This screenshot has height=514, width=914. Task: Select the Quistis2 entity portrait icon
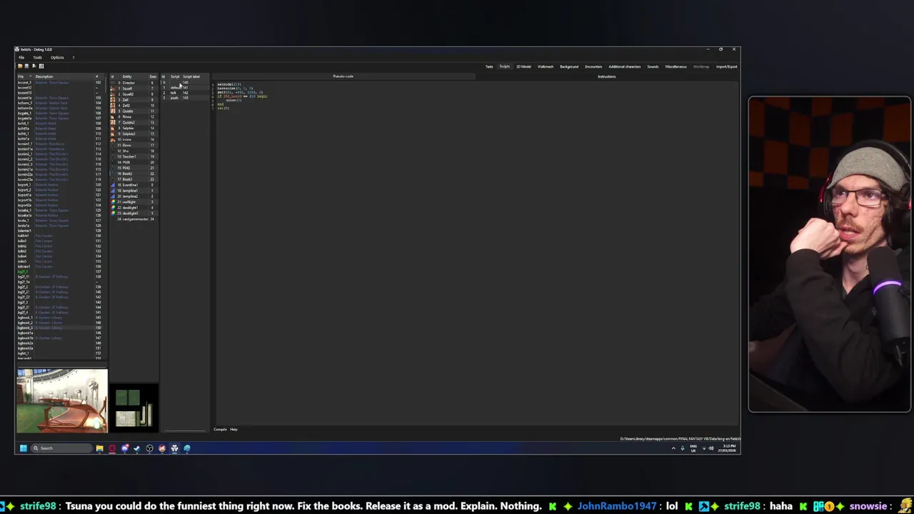click(x=113, y=123)
